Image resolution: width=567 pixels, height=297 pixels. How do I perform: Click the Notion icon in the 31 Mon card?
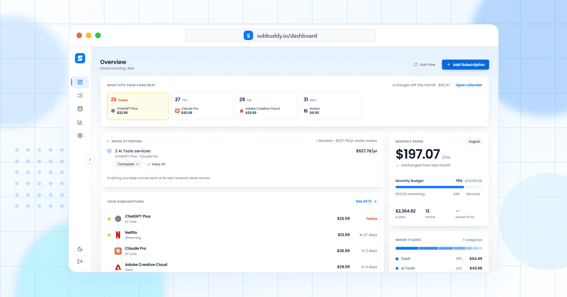pos(306,111)
